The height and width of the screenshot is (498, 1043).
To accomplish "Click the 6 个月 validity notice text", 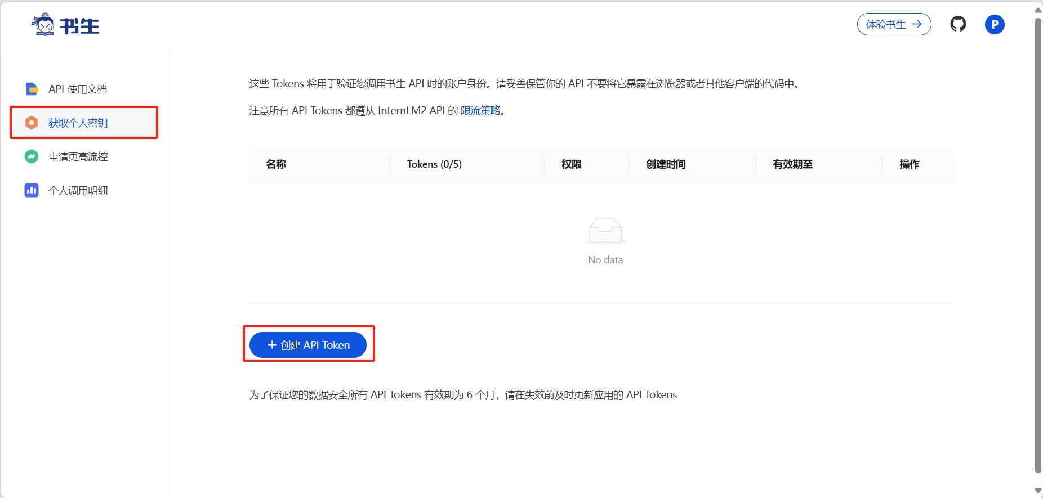I will pyautogui.click(x=463, y=395).
